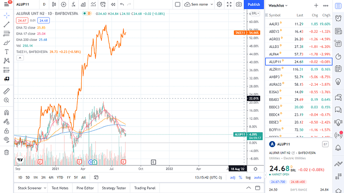This screenshot has height=193, width=344.
Task: Select AALR3 in the watchlist
Action: click(299, 24)
